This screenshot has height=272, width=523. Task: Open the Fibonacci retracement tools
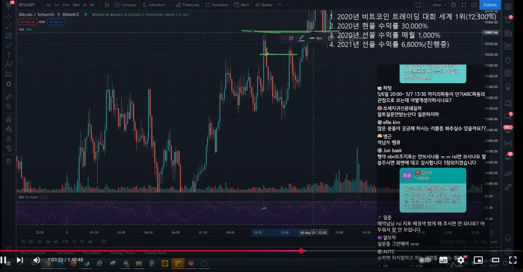click(x=9, y=36)
